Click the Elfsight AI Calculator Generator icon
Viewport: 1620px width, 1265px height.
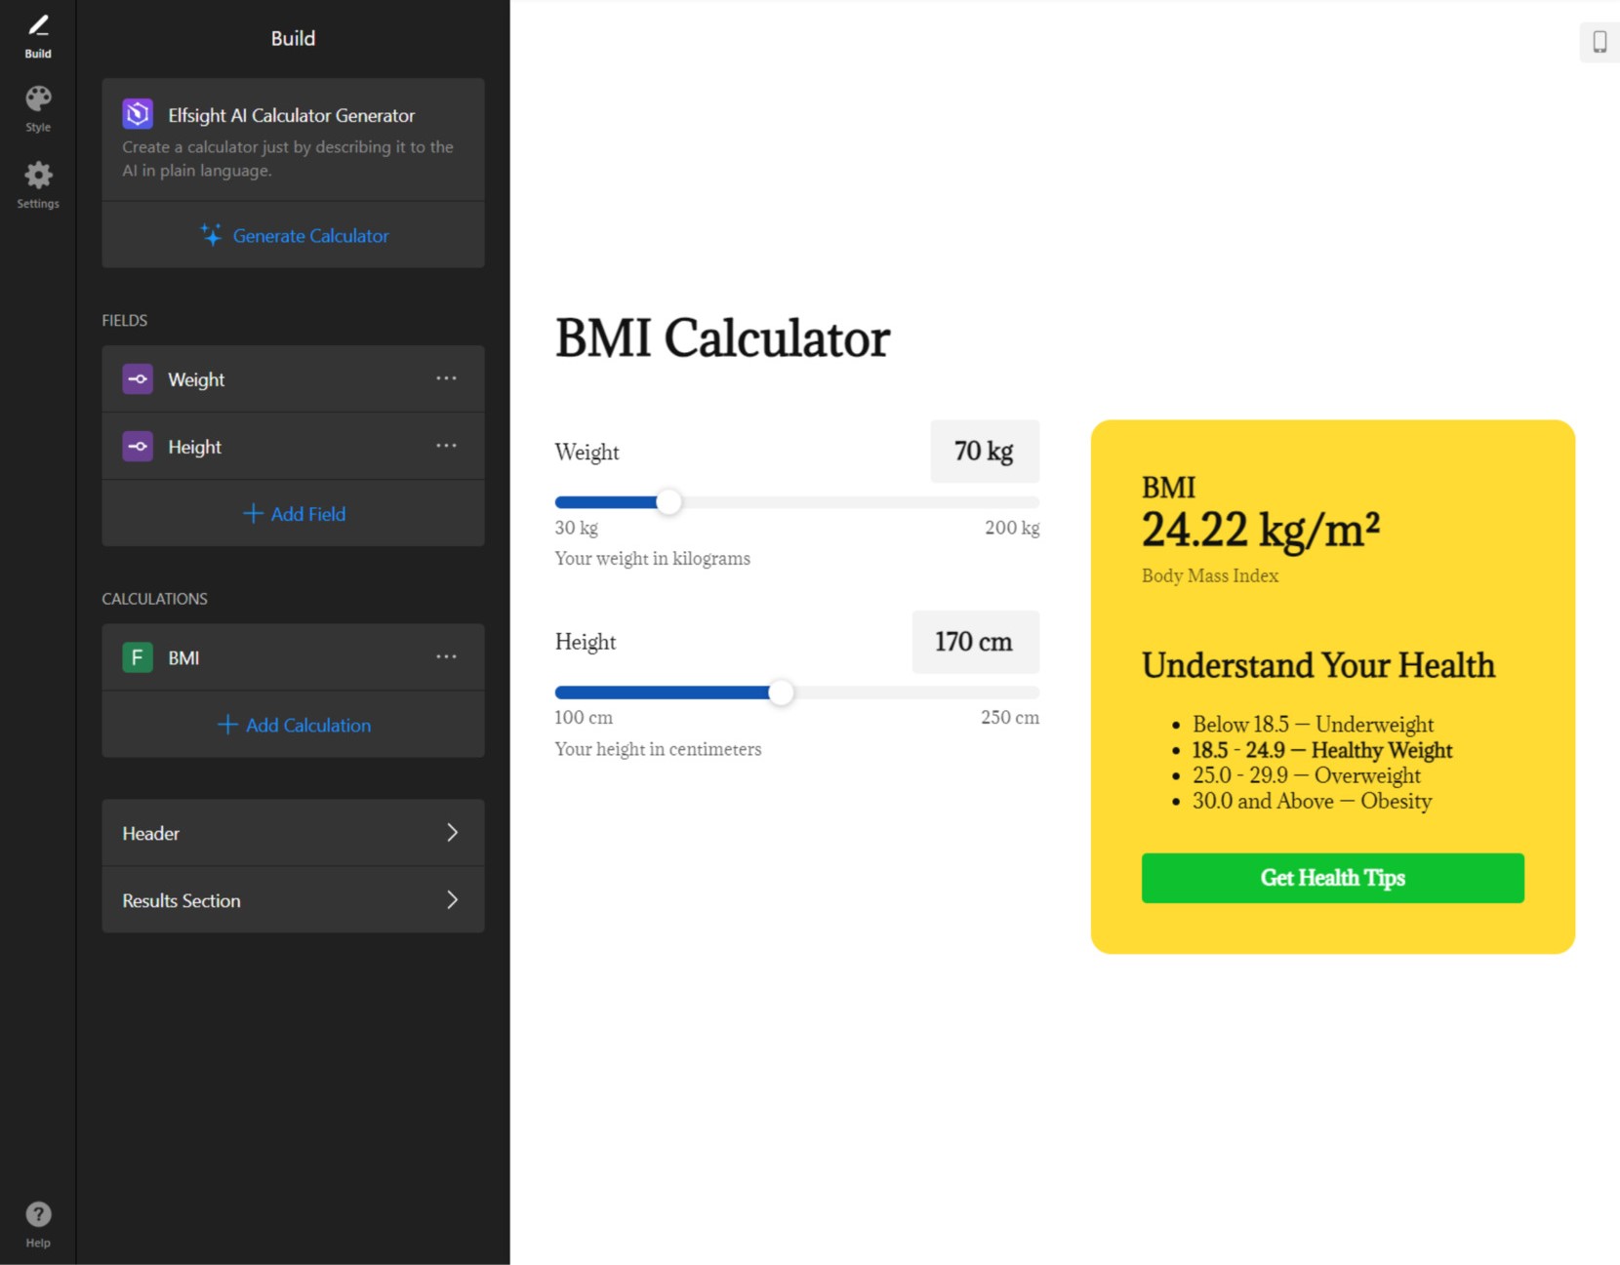click(x=138, y=114)
